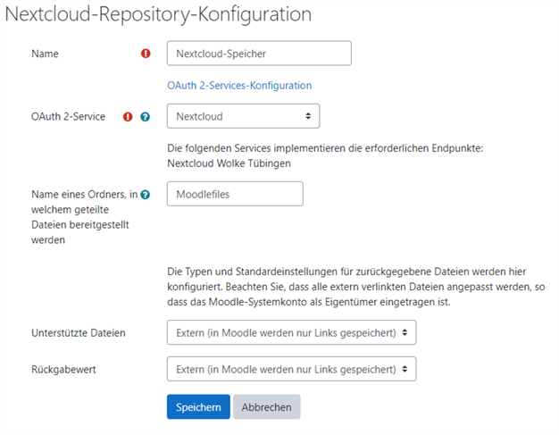The height and width of the screenshot is (435, 559).
Task: Expand the Rückgabewert dropdown
Action: (291, 368)
